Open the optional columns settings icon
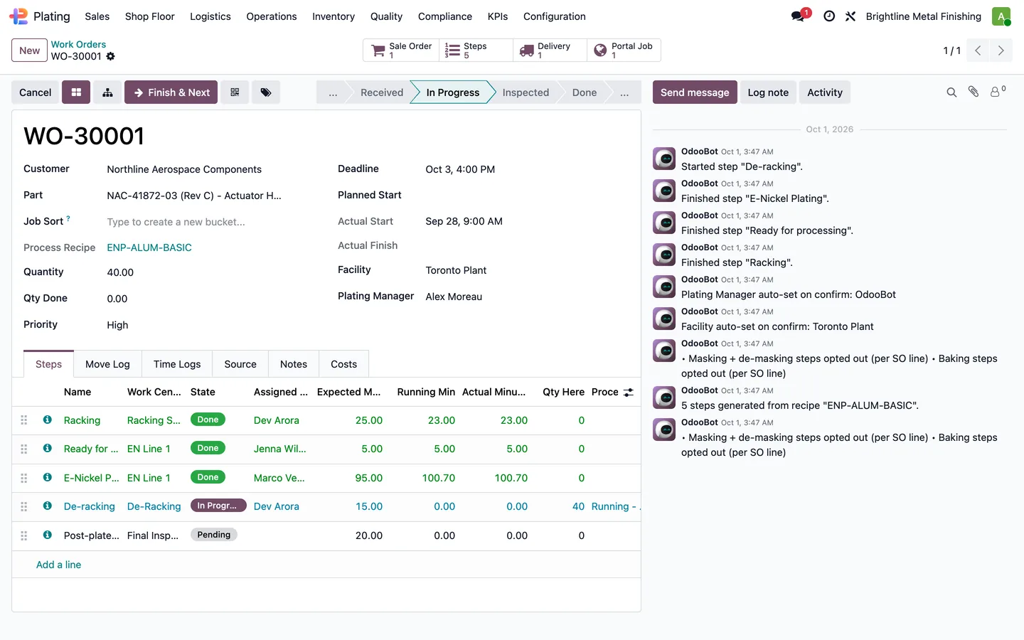The width and height of the screenshot is (1024, 640). click(629, 392)
